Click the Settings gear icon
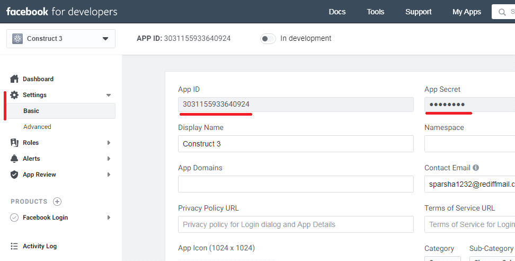 click(14, 95)
